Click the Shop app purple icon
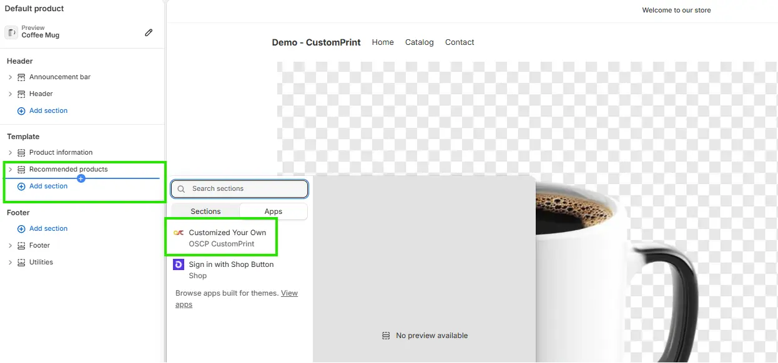The width and height of the screenshot is (778, 363). coord(179,264)
